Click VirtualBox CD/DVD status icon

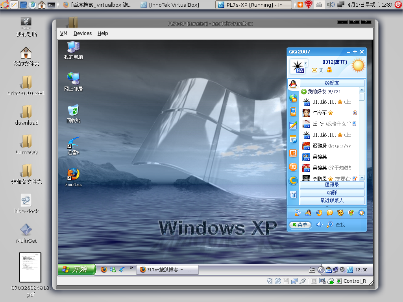tap(278, 281)
